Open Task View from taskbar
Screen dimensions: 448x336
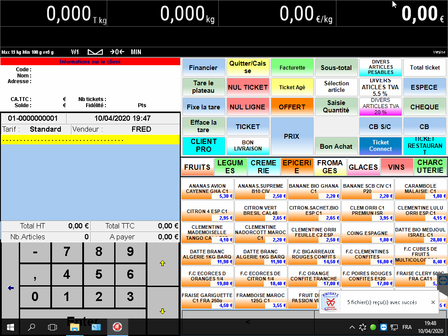click(x=52, y=327)
